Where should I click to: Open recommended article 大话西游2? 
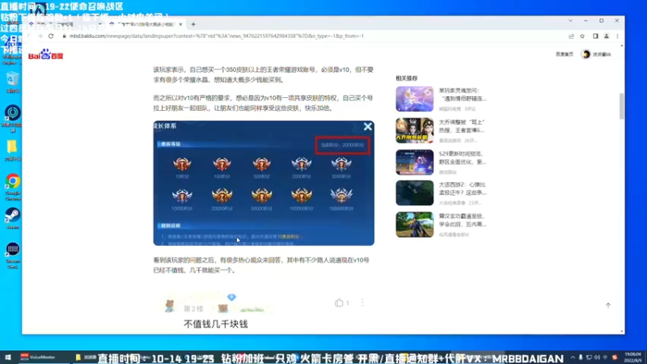point(462,188)
